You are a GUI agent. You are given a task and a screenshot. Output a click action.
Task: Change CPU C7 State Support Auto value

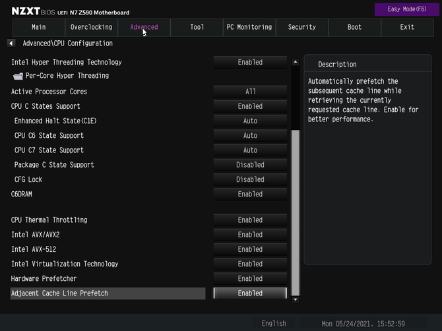[x=250, y=150]
